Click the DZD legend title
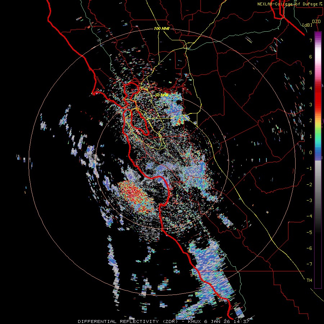 click(316, 22)
